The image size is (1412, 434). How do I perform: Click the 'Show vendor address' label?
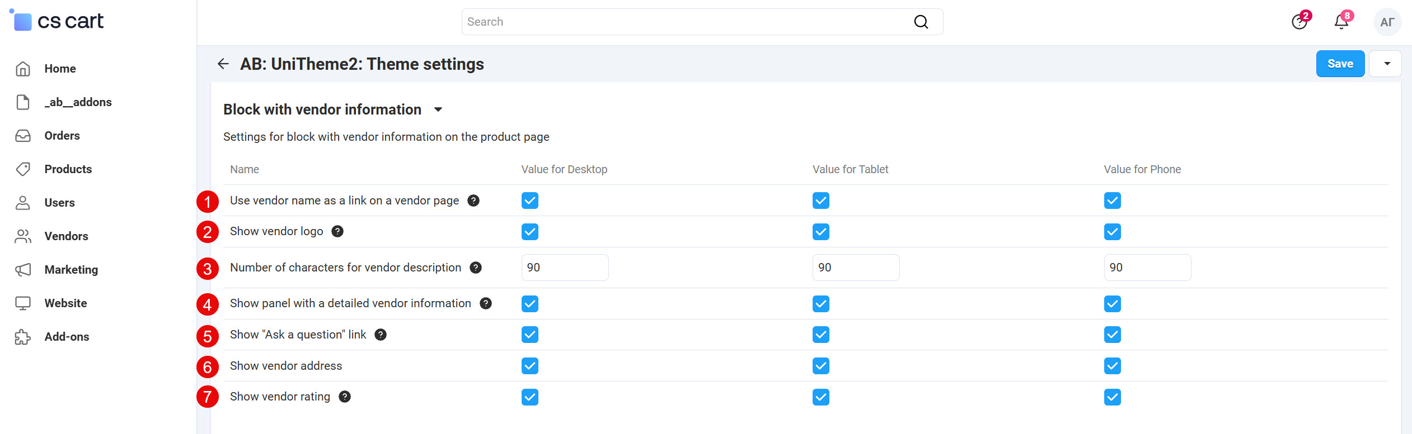pos(286,366)
